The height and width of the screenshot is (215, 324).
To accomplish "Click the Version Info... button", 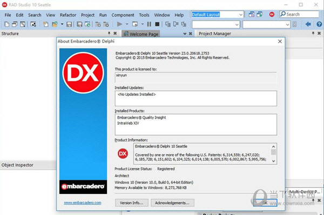I will click(x=132, y=203).
